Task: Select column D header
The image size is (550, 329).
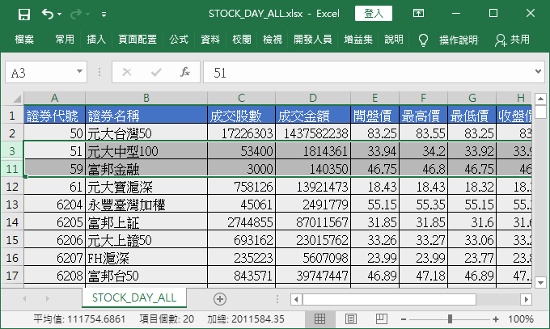Action: click(x=313, y=98)
